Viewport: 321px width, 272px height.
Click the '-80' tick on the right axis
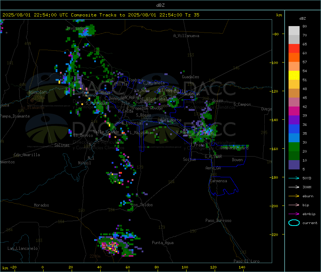pyautogui.click(x=276, y=34)
